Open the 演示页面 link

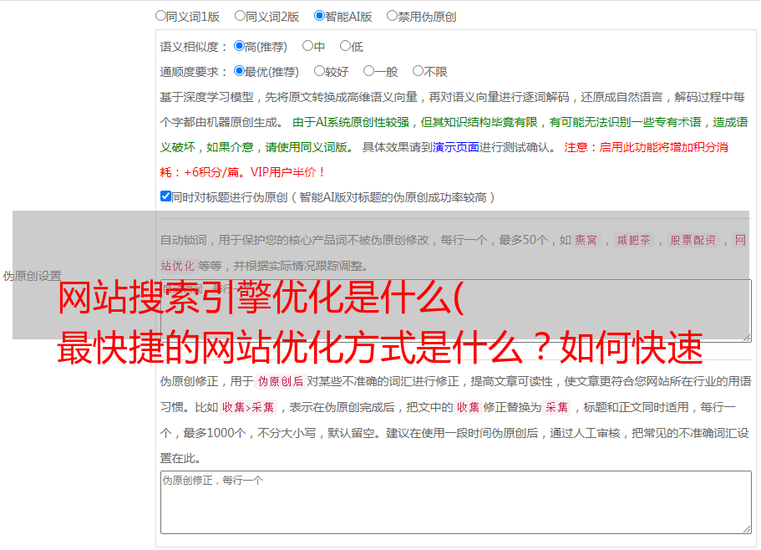point(456,147)
